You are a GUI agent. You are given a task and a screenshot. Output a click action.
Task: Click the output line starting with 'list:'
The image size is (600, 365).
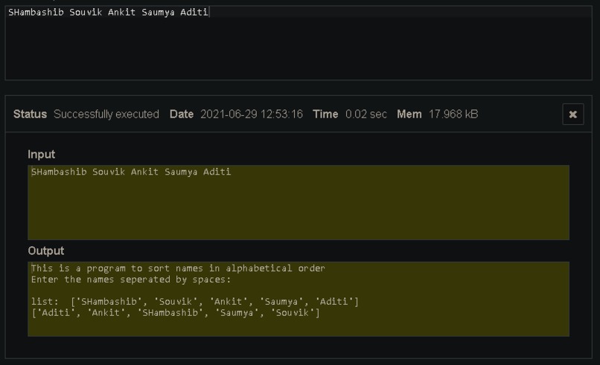[195, 302]
